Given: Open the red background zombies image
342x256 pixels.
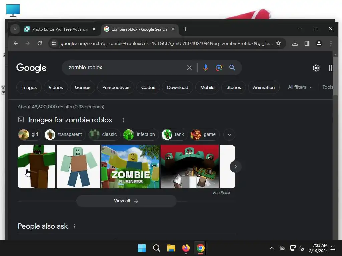Looking at the screenshot, I should pyautogui.click(x=190, y=167).
